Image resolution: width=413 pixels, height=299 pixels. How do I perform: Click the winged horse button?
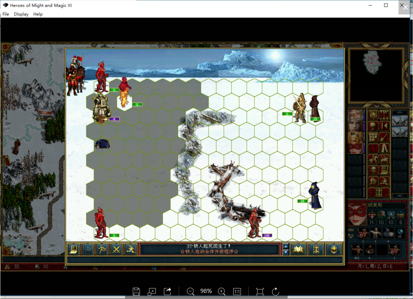click(x=384, y=159)
